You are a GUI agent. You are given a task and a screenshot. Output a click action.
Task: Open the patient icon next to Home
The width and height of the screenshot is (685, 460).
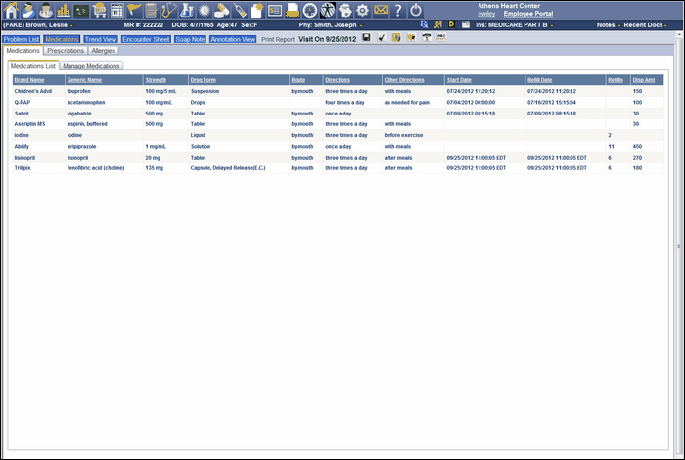coord(28,10)
